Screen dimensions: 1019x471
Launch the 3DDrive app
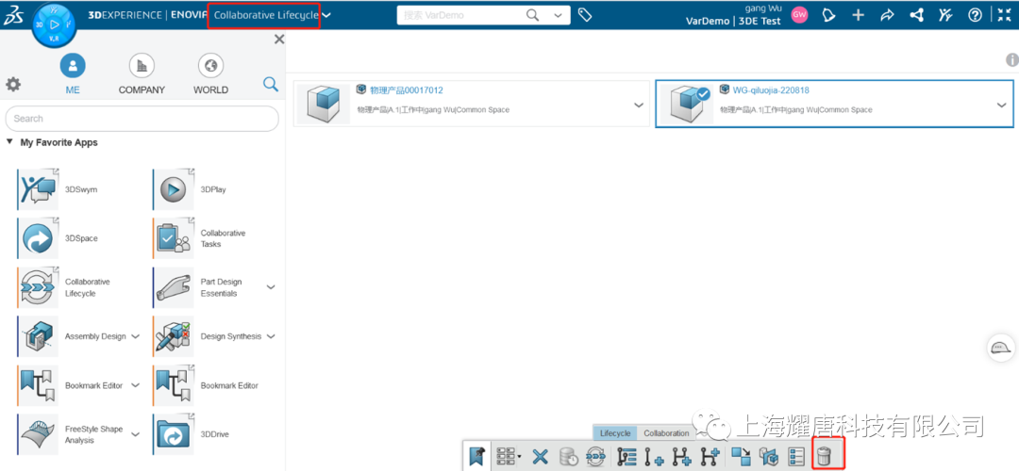click(x=173, y=434)
